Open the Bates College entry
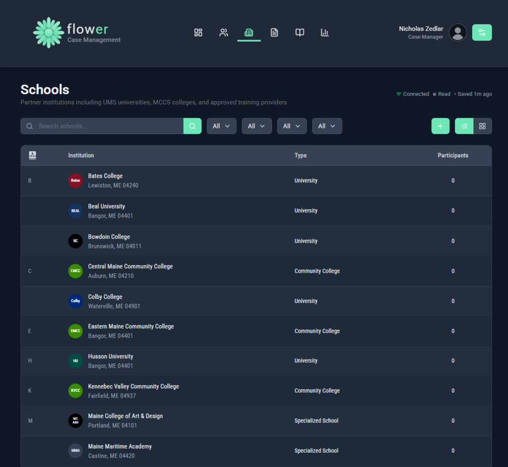The height and width of the screenshot is (467, 508). (105, 176)
